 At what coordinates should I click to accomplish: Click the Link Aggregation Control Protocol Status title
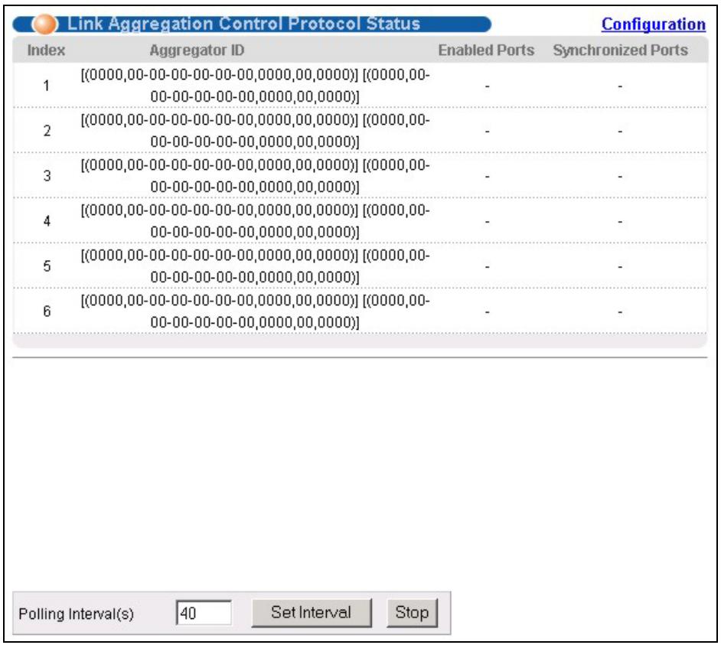(x=243, y=24)
